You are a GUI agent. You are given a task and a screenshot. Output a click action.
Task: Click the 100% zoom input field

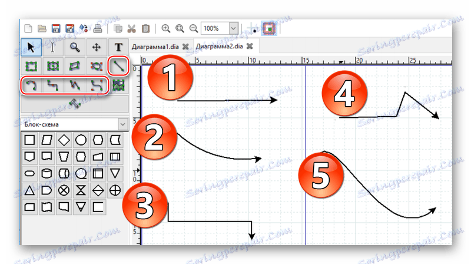[x=215, y=28]
